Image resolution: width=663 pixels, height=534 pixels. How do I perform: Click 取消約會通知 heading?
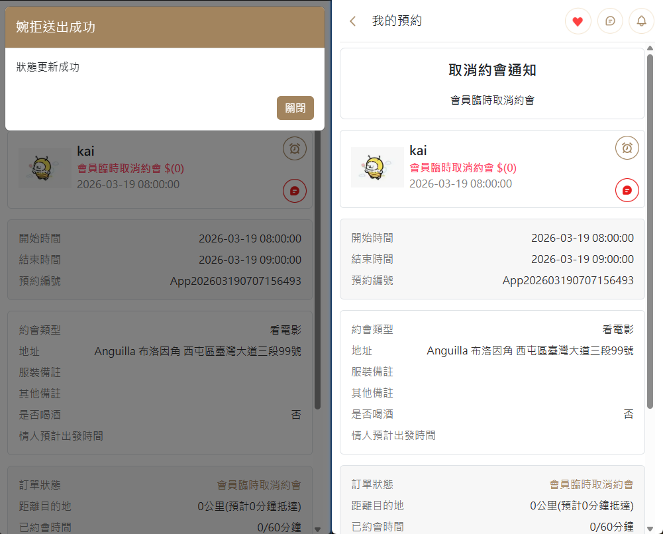pyautogui.click(x=492, y=70)
